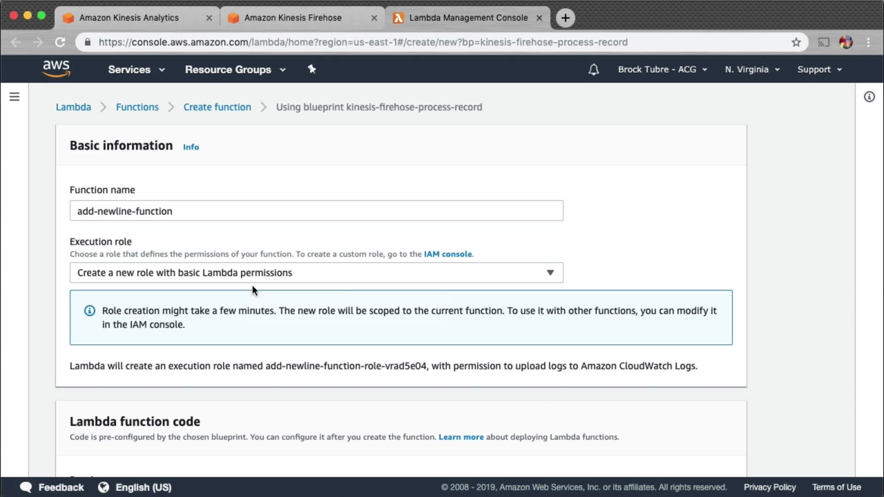Switch to Amazon Kinesis Firehose tab
This screenshot has height=497, width=884.
293,18
